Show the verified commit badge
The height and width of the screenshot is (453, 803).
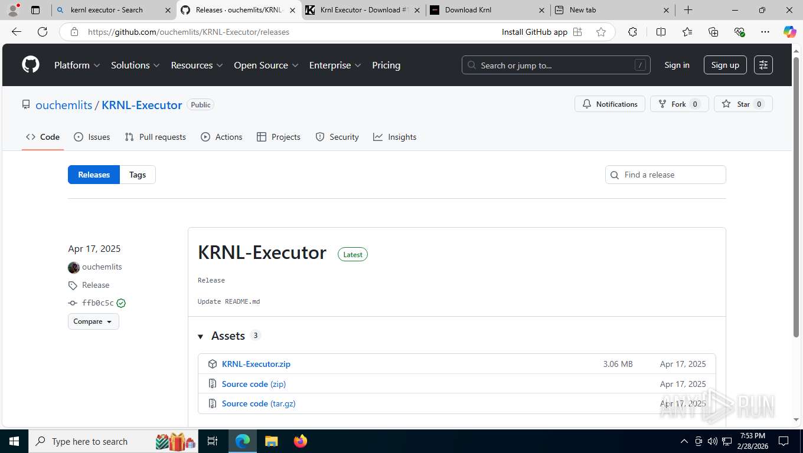(x=121, y=303)
